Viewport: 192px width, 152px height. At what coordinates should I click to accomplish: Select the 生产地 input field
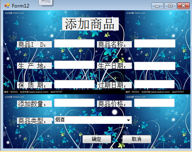[74, 65]
